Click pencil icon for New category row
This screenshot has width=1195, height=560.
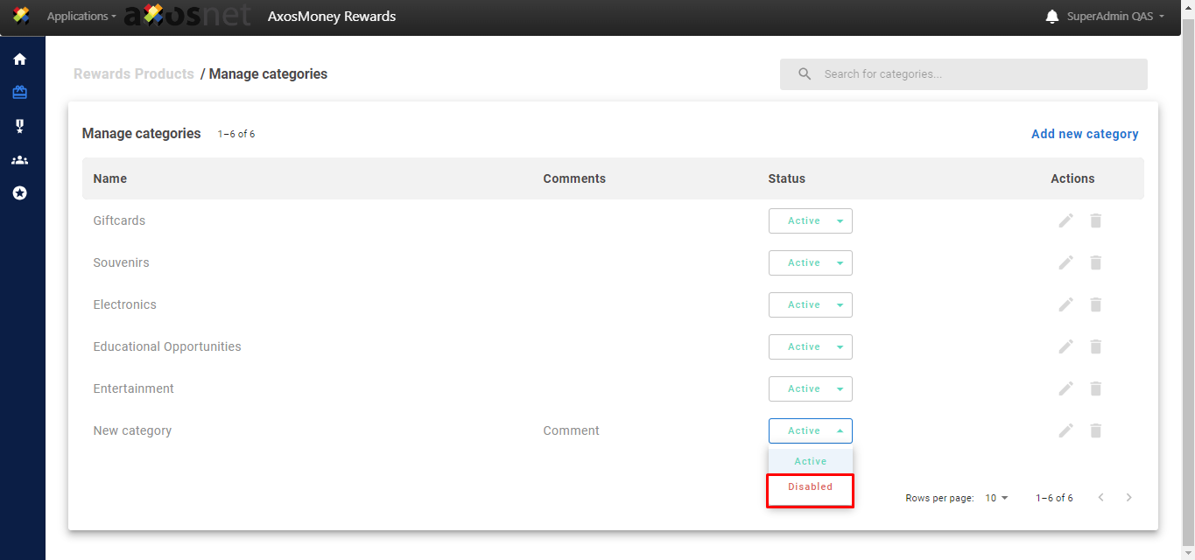click(1065, 430)
